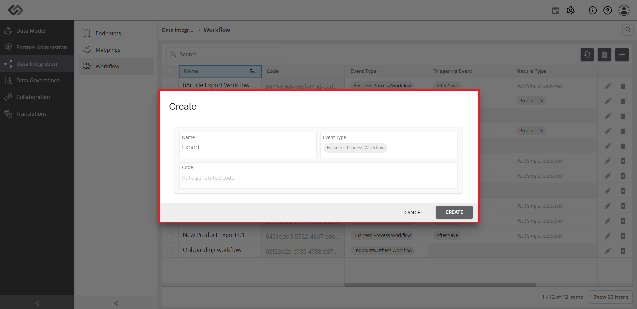Click the Code column header
The width and height of the screenshot is (637, 309).
tap(303, 71)
